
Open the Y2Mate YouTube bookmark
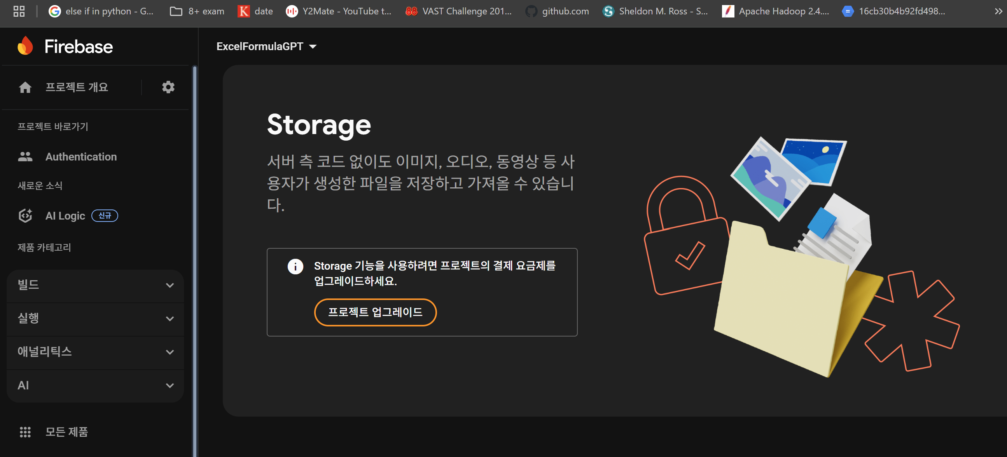click(x=338, y=11)
